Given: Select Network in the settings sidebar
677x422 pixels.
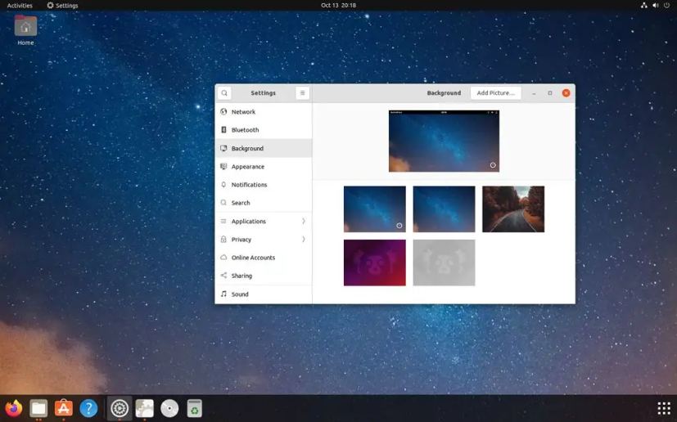Looking at the screenshot, I should click(243, 112).
